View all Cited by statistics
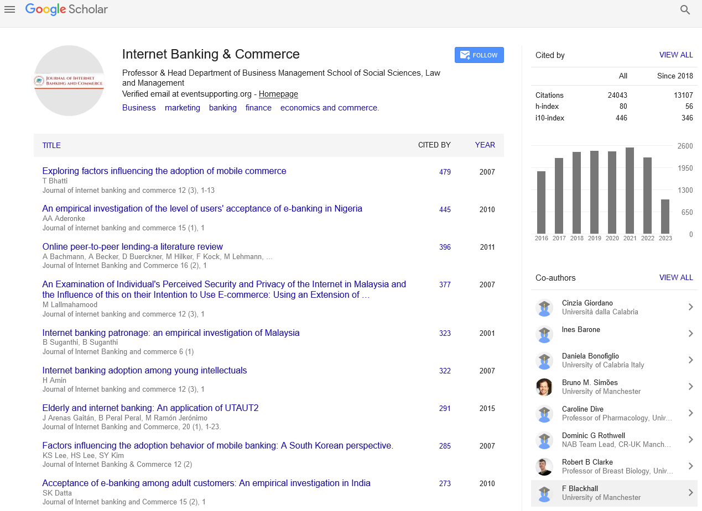Screen dimensions: 702x511 pyautogui.click(x=675, y=55)
